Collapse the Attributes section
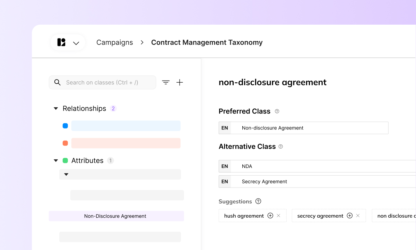The width and height of the screenshot is (416, 250). tap(55, 161)
